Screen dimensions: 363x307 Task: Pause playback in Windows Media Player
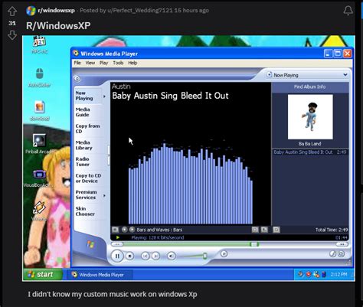[117, 256]
